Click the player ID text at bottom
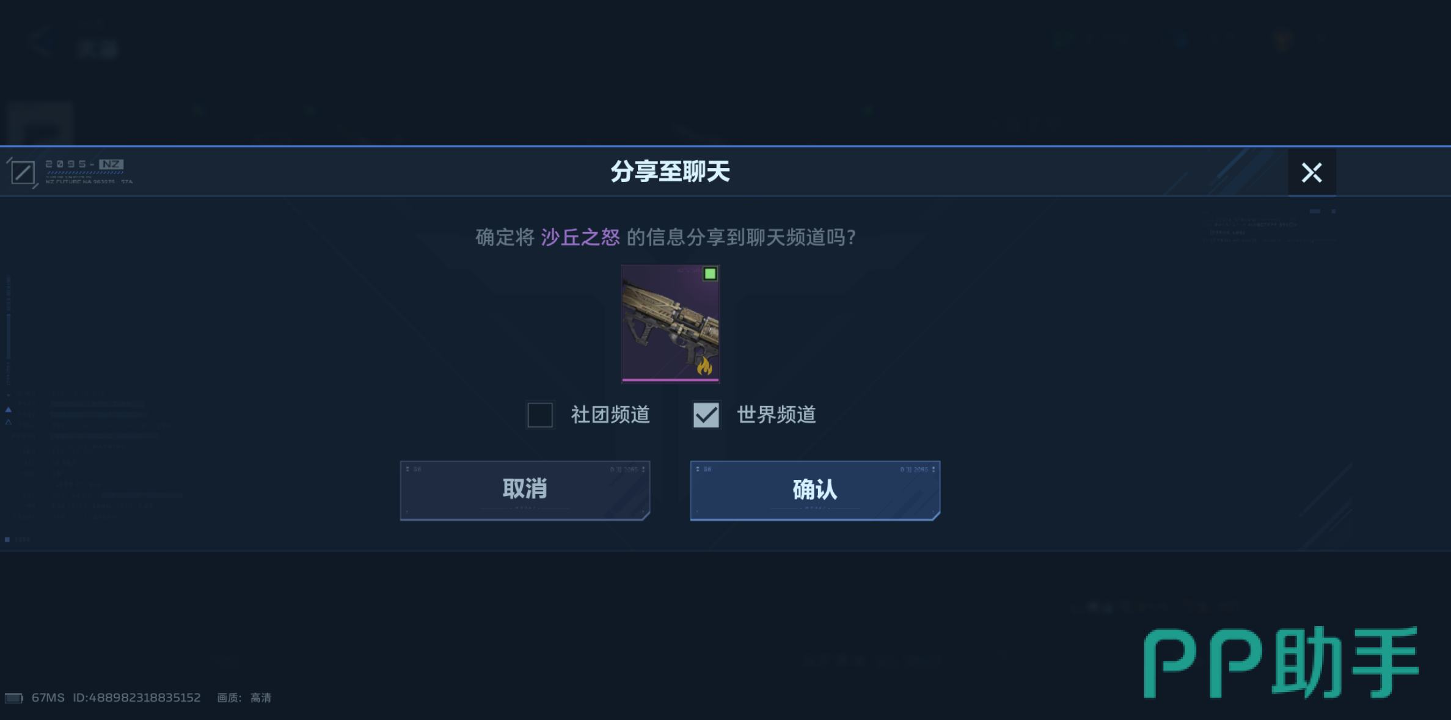The image size is (1451, 720). pyautogui.click(x=137, y=697)
